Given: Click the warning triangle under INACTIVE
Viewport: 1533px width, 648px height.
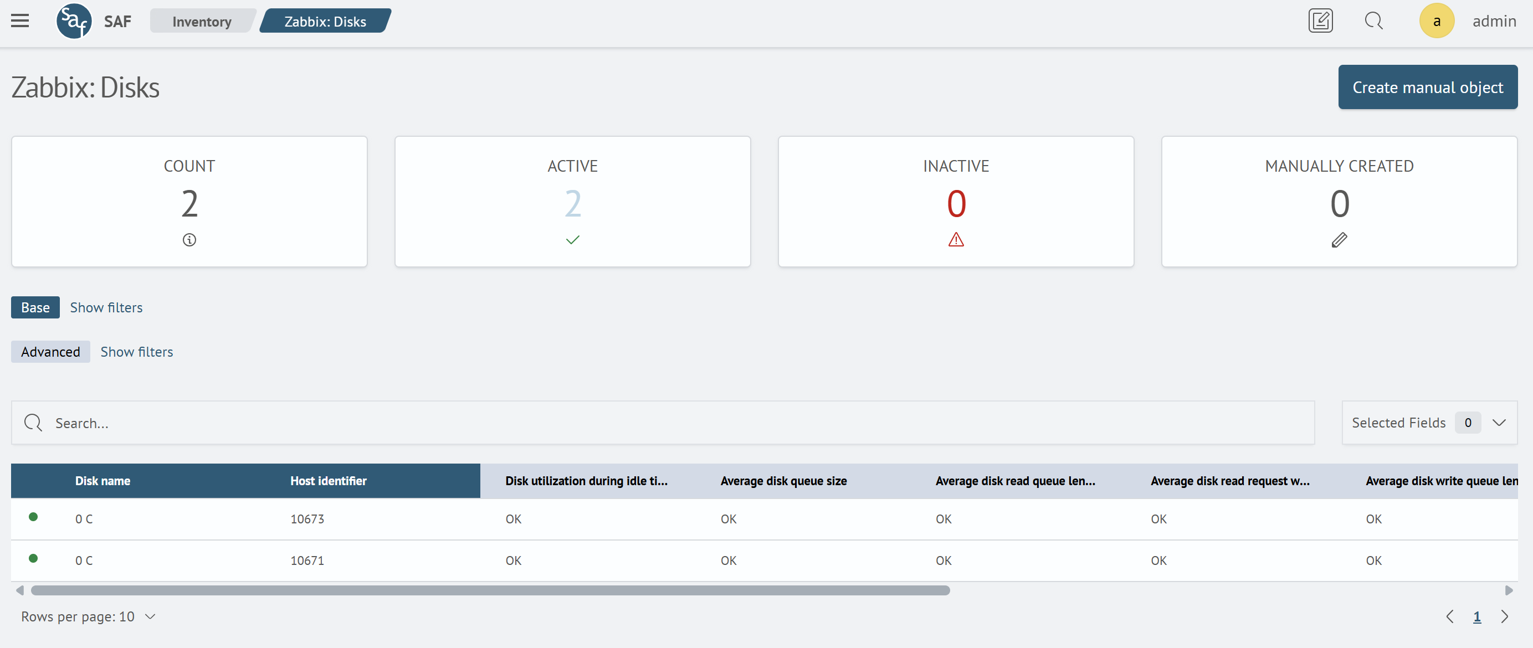Looking at the screenshot, I should pos(956,240).
